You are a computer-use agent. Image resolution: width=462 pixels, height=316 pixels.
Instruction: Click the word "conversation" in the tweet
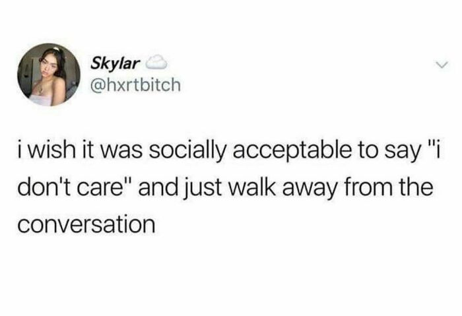[x=86, y=225]
